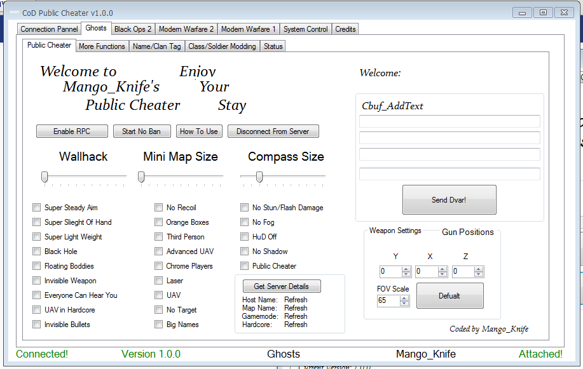Screen dimensions: 583x369
Task: Toggle Floating Boddies checkbox
Action: 36,266
